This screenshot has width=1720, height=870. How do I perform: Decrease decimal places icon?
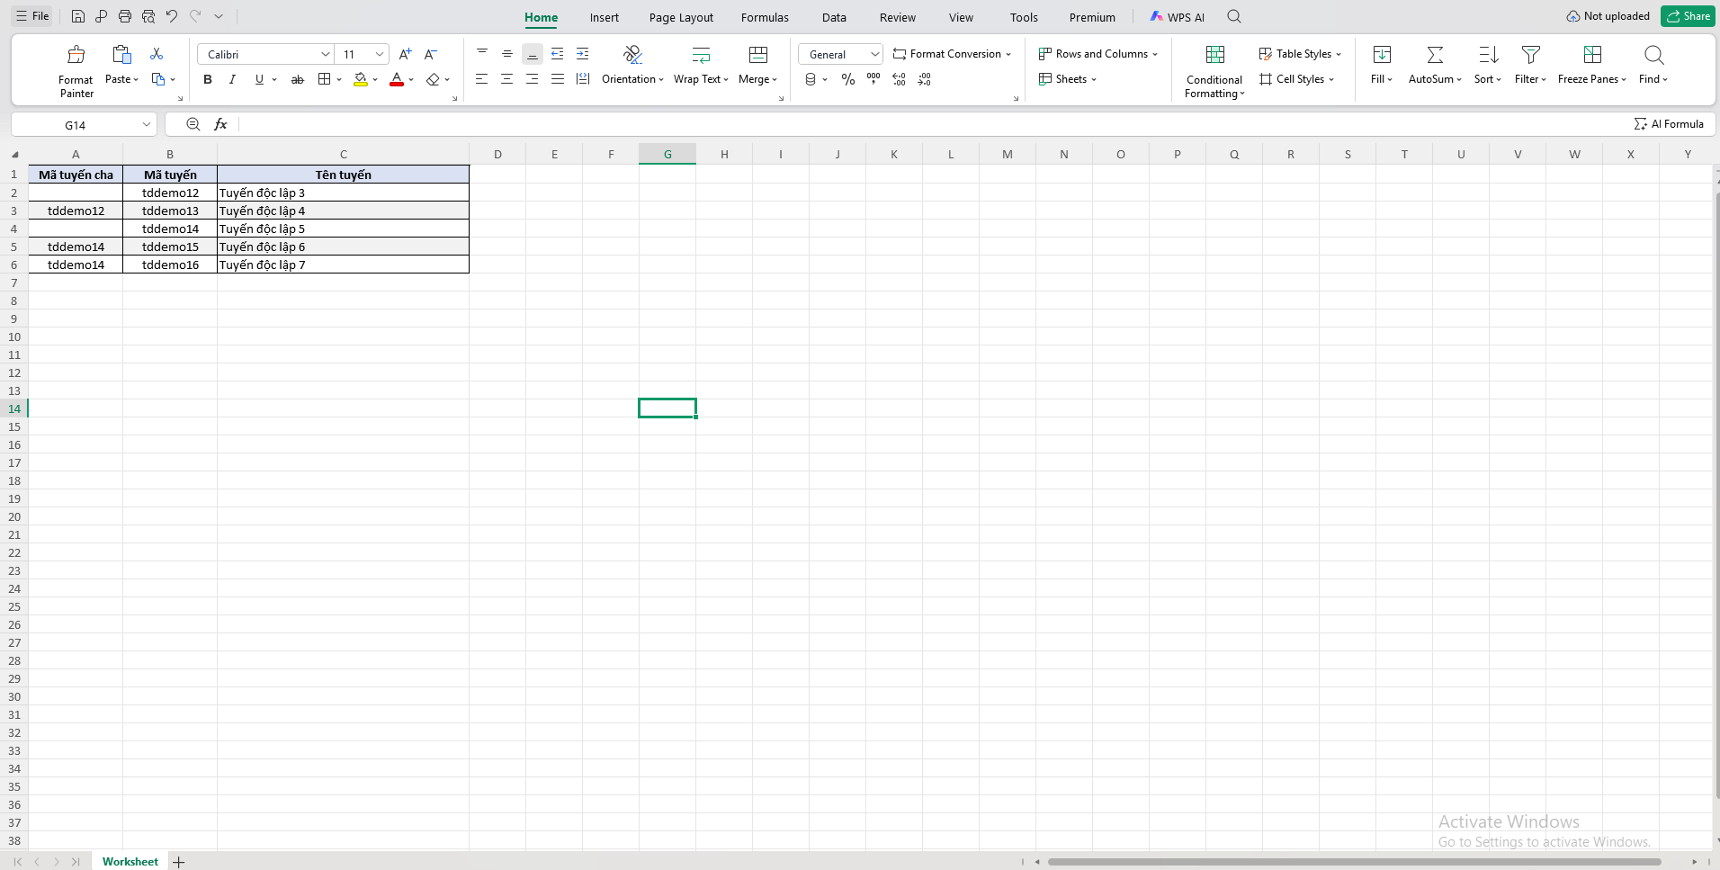tap(925, 79)
